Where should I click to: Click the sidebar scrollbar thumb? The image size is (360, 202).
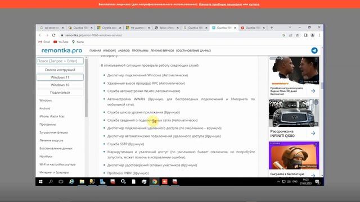click(x=86, y=88)
